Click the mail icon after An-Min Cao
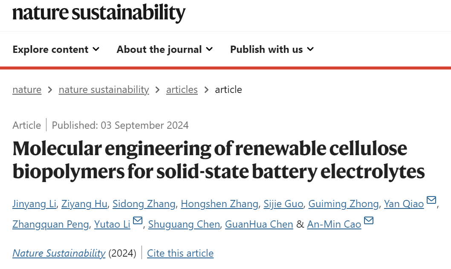 [368, 220]
